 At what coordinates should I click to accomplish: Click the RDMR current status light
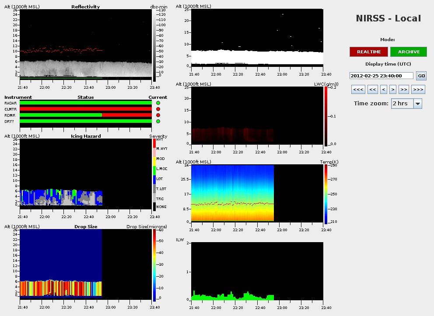158,115
